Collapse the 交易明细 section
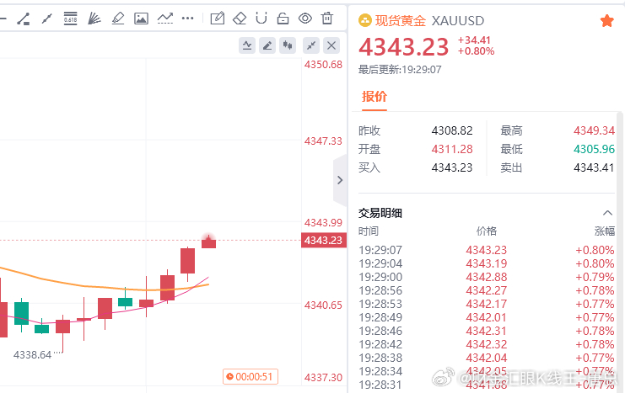The image size is (625, 393). click(x=607, y=213)
